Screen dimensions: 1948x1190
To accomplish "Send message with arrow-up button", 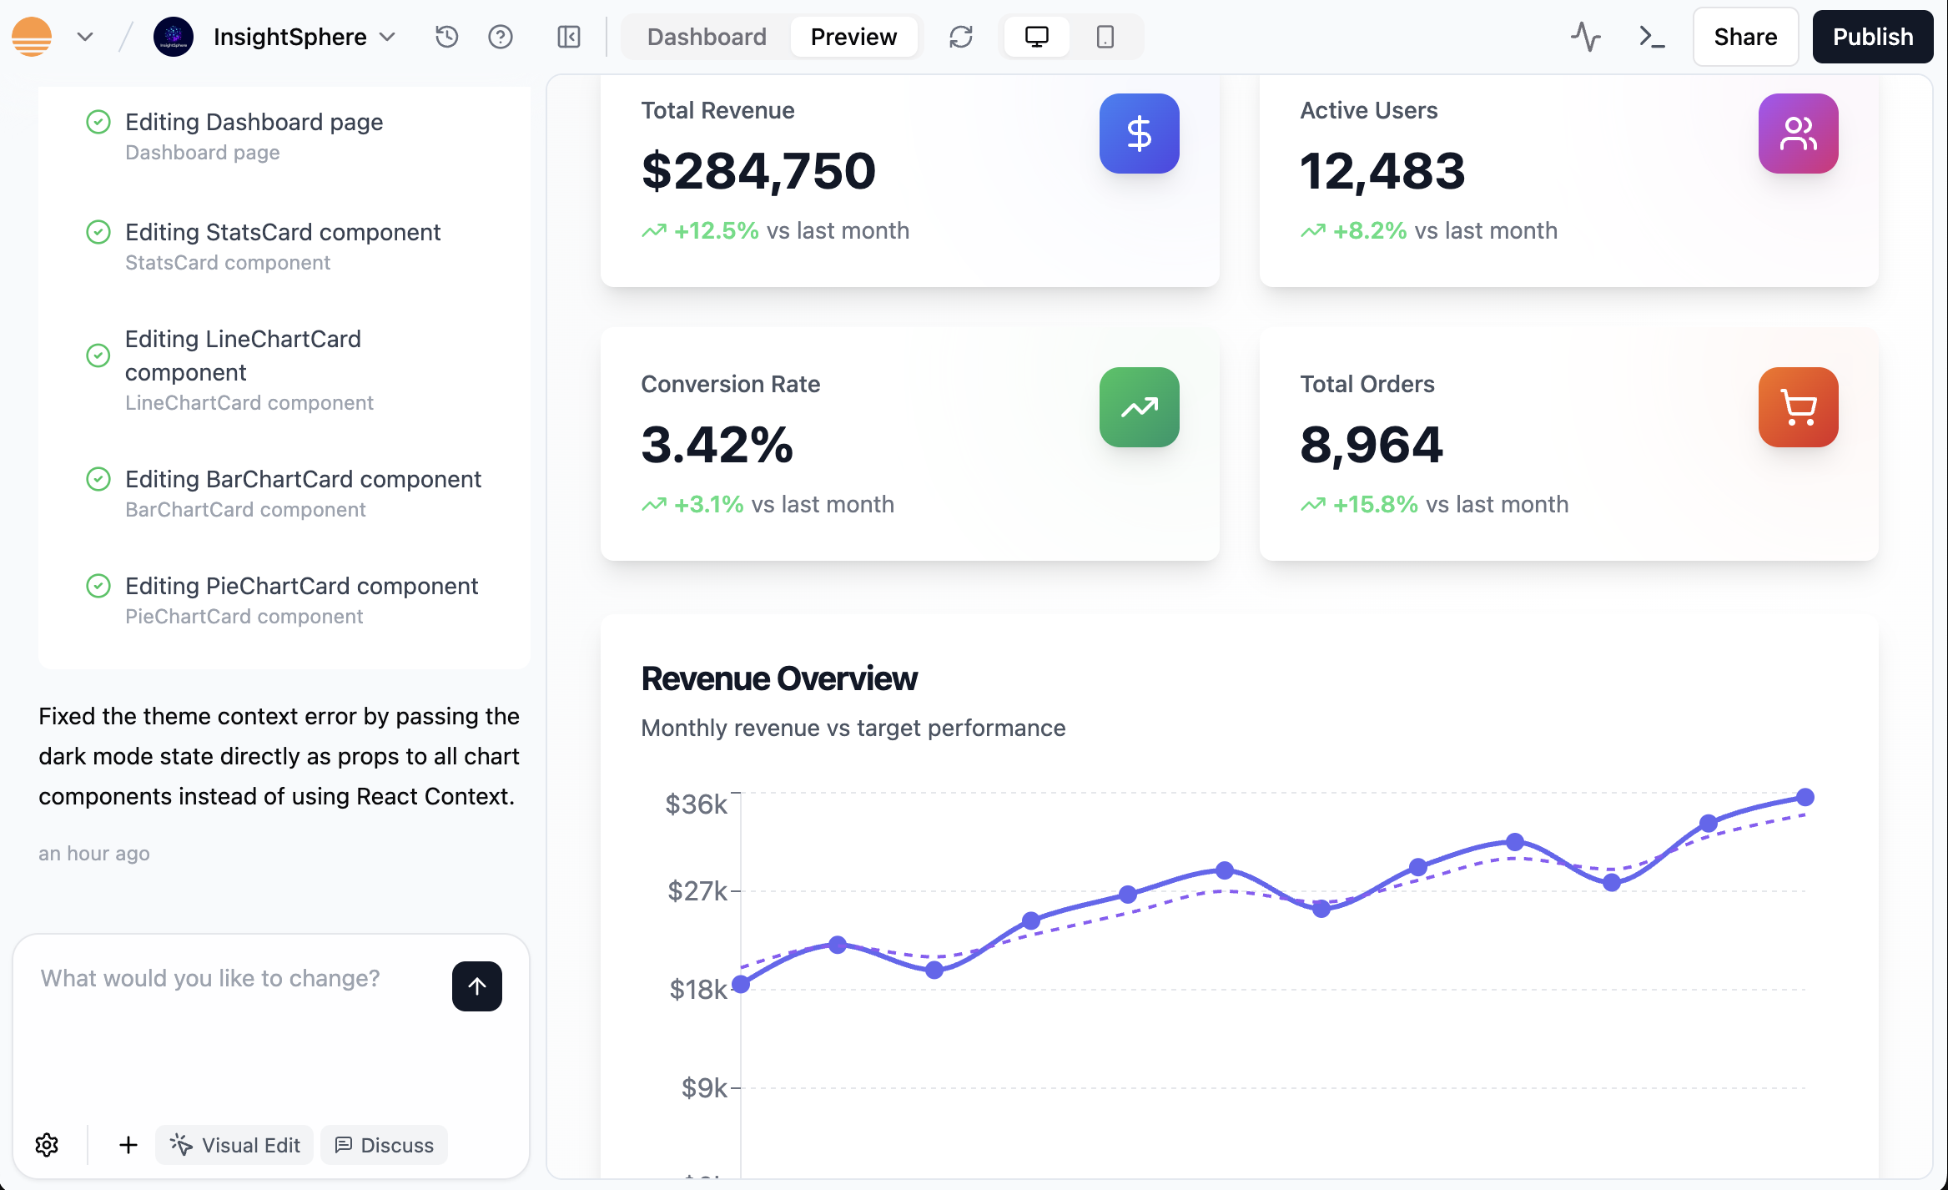I will pyautogui.click(x=477, y=986).
